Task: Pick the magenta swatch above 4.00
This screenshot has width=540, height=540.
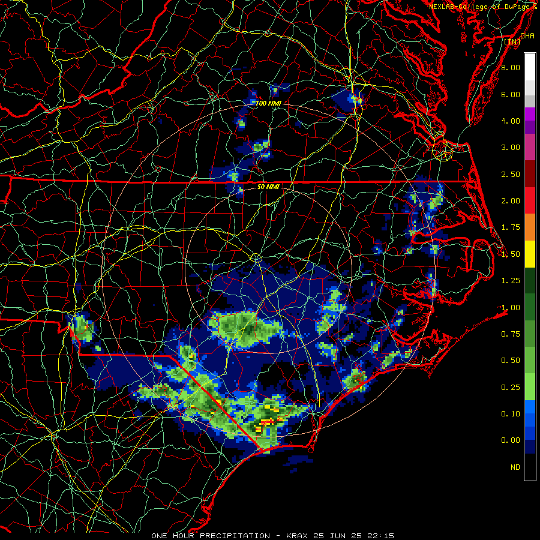Action: (530, 114)
